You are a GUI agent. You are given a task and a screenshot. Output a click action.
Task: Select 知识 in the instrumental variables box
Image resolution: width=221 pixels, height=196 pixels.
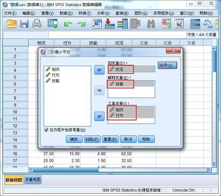pyautogui.click(x=131, y=110)
